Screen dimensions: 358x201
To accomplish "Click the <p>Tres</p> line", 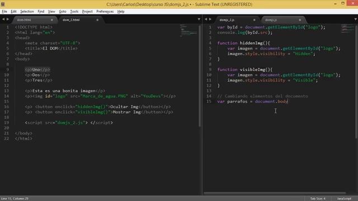I will [x=39, y=80].
